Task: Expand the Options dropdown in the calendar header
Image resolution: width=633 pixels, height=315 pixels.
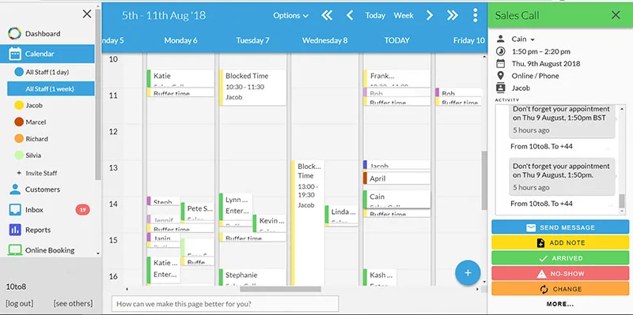Action: [290, 15]
